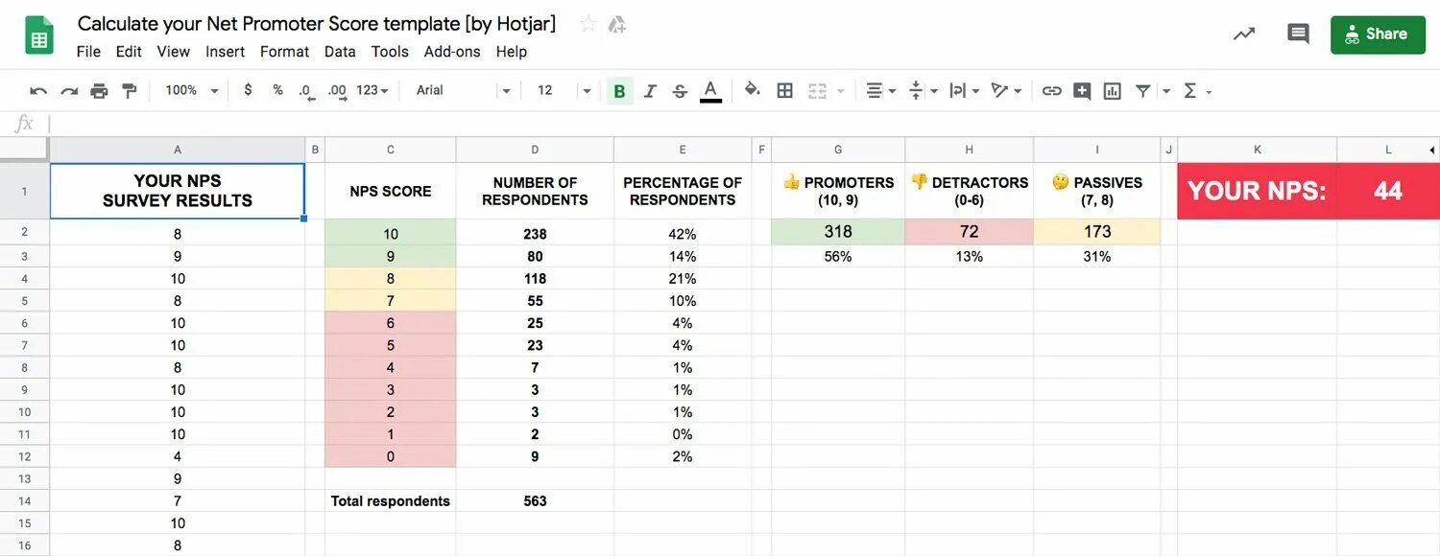Open the borders tool
Screen dimensions: 1440x556
[784, 91]
